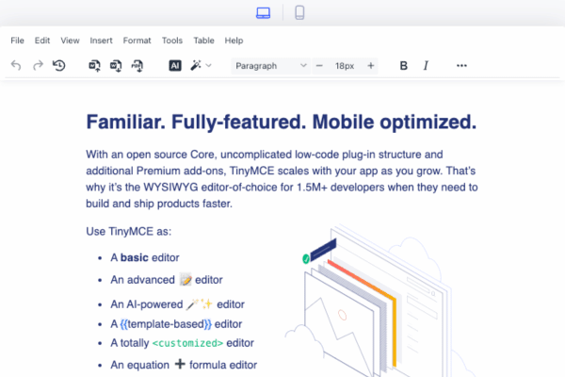
Task: Open the File menu
Action: click(17, 41)
